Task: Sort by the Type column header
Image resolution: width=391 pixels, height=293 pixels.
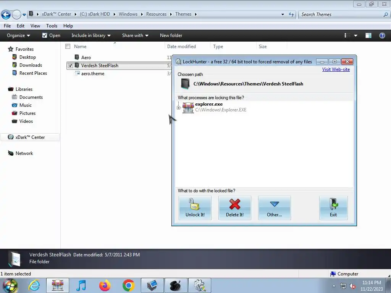Action: 218,47
